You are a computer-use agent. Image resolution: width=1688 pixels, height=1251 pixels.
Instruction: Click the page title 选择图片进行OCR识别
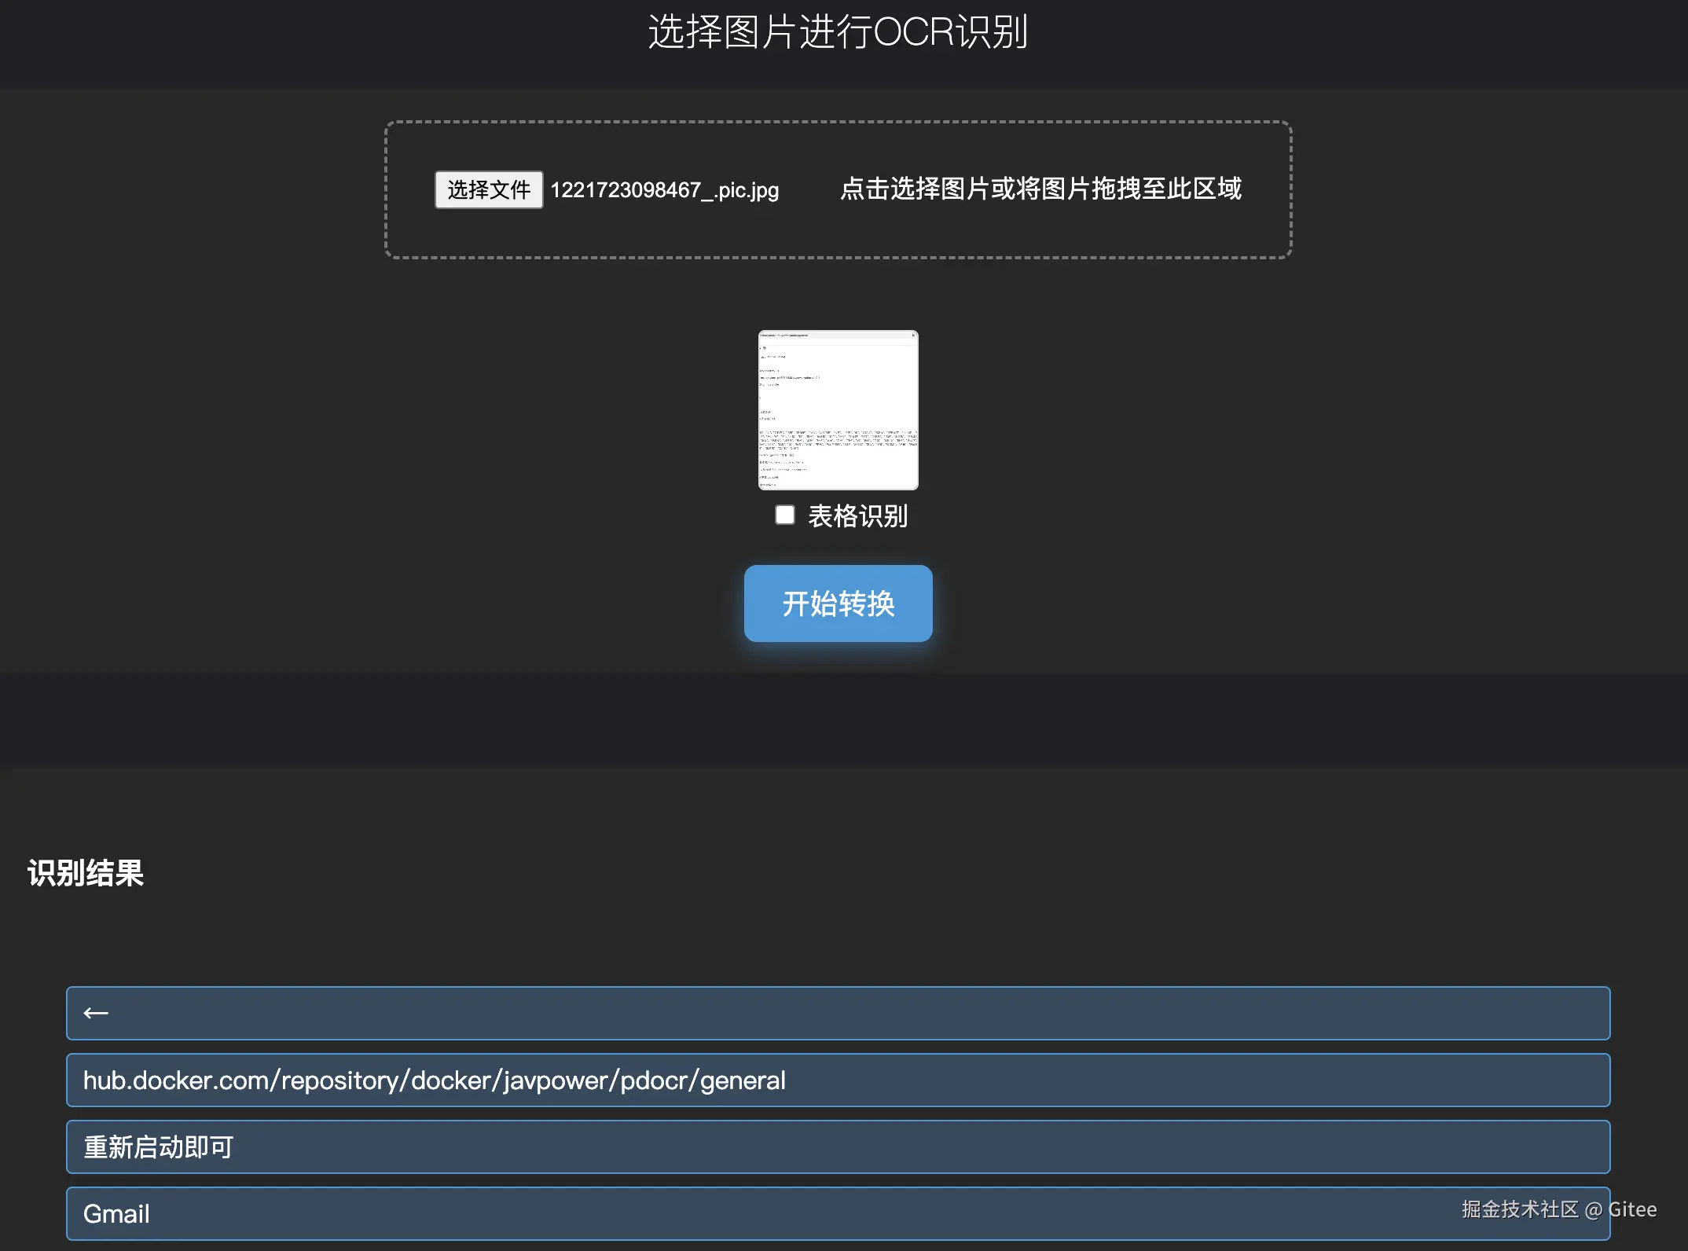838,32
